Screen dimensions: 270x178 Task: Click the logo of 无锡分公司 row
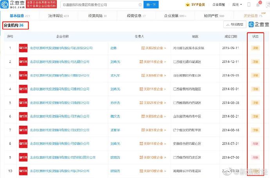pyautogui.click(x=23, y=62)
